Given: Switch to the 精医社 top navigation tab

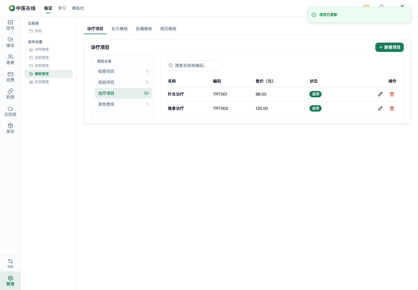Looking at the screenshot, I should 78,8.
